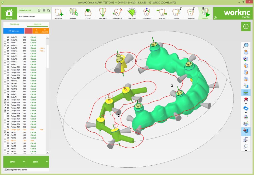This screenshot has height=175, width=254.
Task: Click the save disk icon
Action: coord(39,10)
